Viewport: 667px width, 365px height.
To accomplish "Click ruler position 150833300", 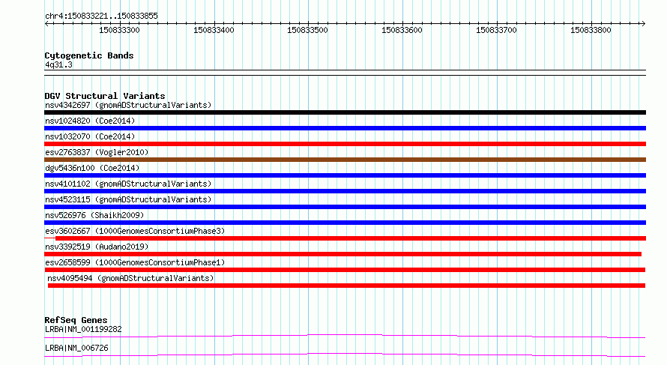I will (119, 30).
